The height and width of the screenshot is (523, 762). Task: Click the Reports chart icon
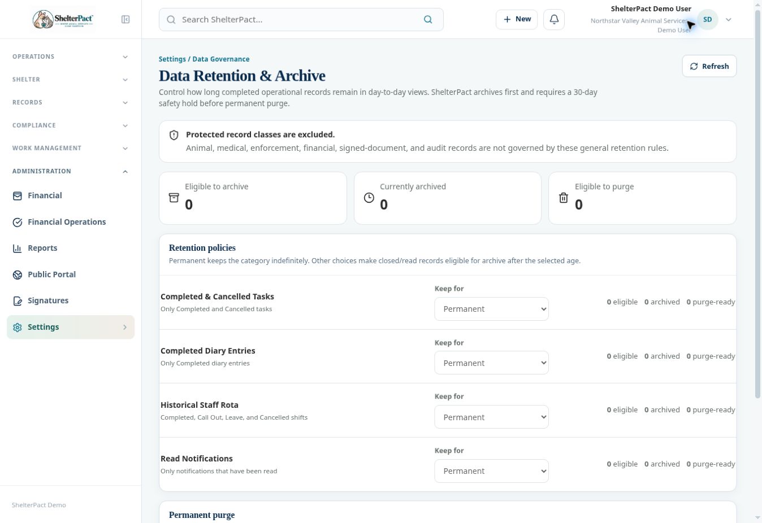click(18, 249)
